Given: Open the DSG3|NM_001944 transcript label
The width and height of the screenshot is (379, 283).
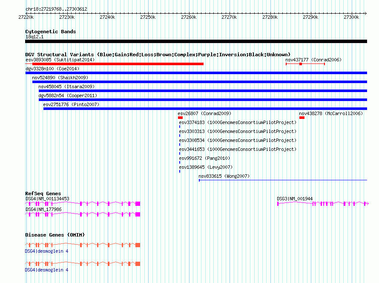Looking at the screenshot, I should pyautogui.click(x=295, y=199).
